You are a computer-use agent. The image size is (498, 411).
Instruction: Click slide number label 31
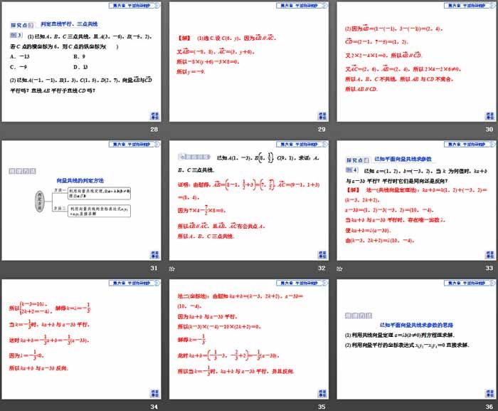[154, 268]
